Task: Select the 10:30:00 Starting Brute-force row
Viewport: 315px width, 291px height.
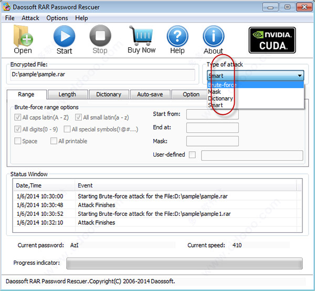Action: [157, 196]
